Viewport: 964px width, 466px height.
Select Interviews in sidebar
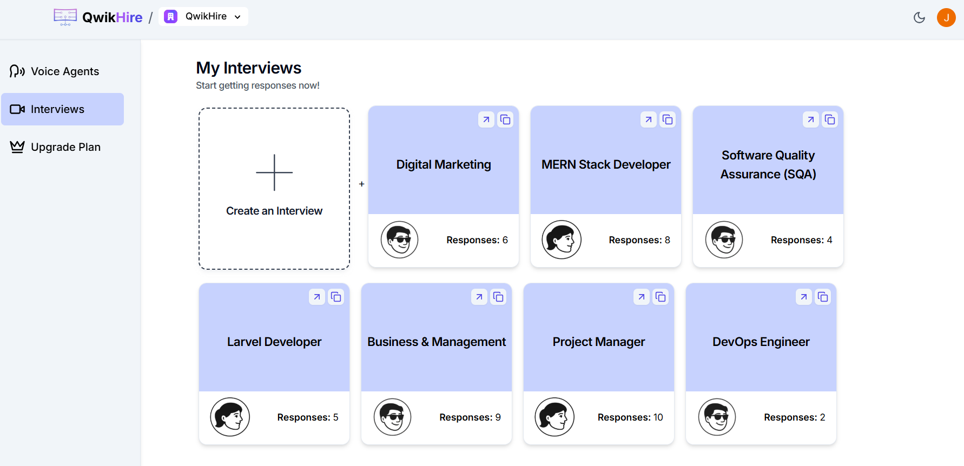[x=63, y=109]
